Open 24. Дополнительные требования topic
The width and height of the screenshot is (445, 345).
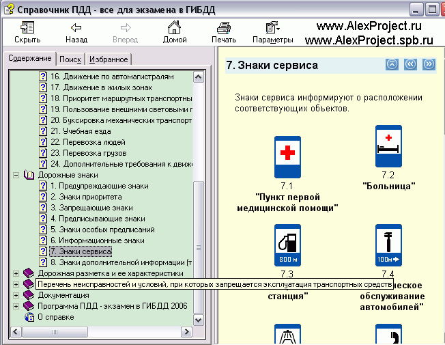[121, 164]
